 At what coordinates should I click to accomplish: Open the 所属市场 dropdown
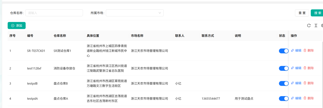click(135, 13)
